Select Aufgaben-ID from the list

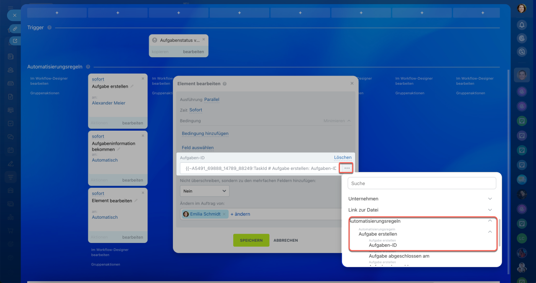[383, 245]
